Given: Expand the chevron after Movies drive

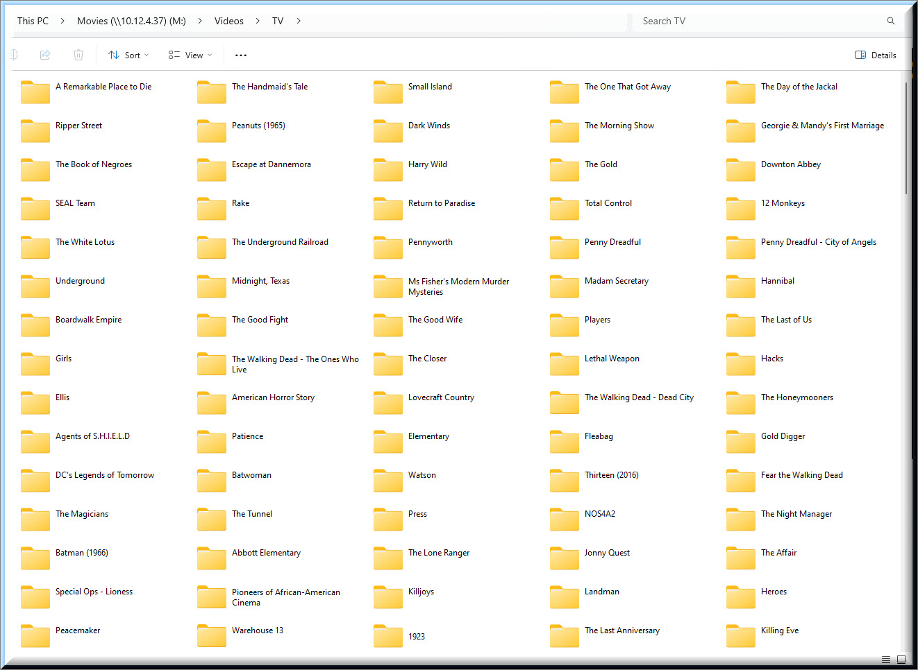Looking at the screenshot, I should pos(200,21).
